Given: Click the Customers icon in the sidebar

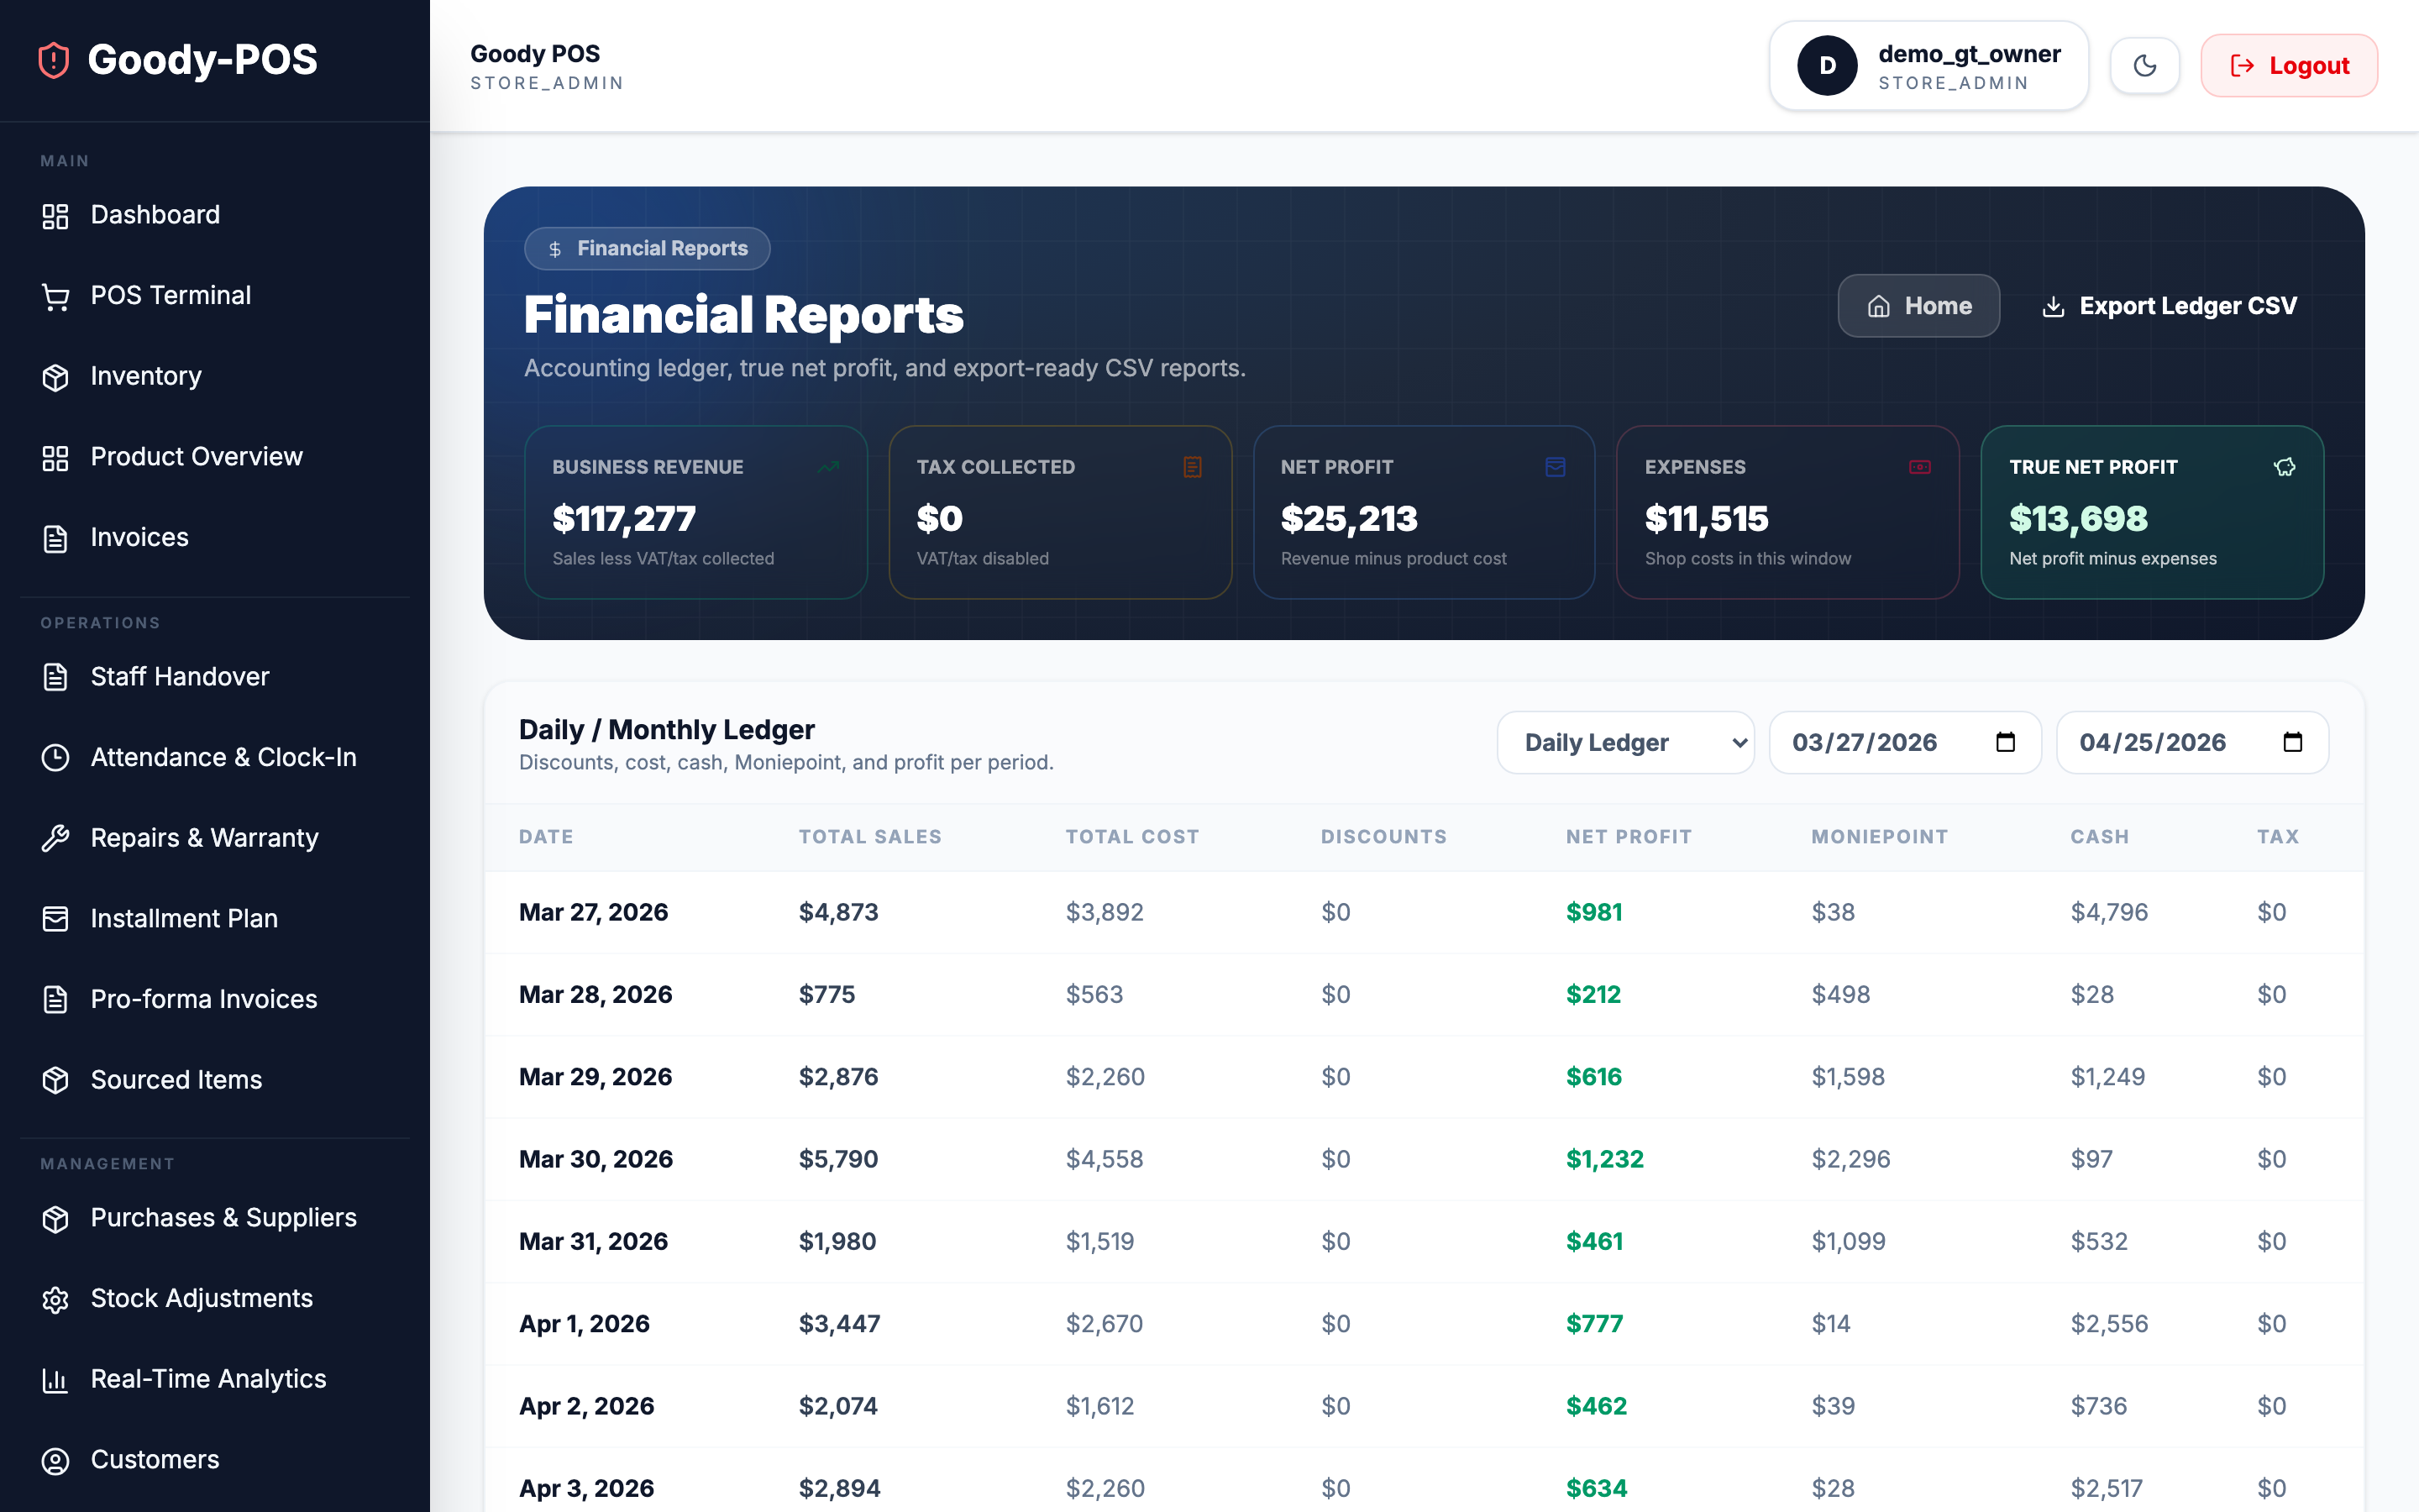Looking at the screenshot, I should (55, 1460).
